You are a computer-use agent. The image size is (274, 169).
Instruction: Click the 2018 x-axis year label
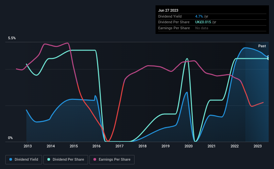[143, 146]
